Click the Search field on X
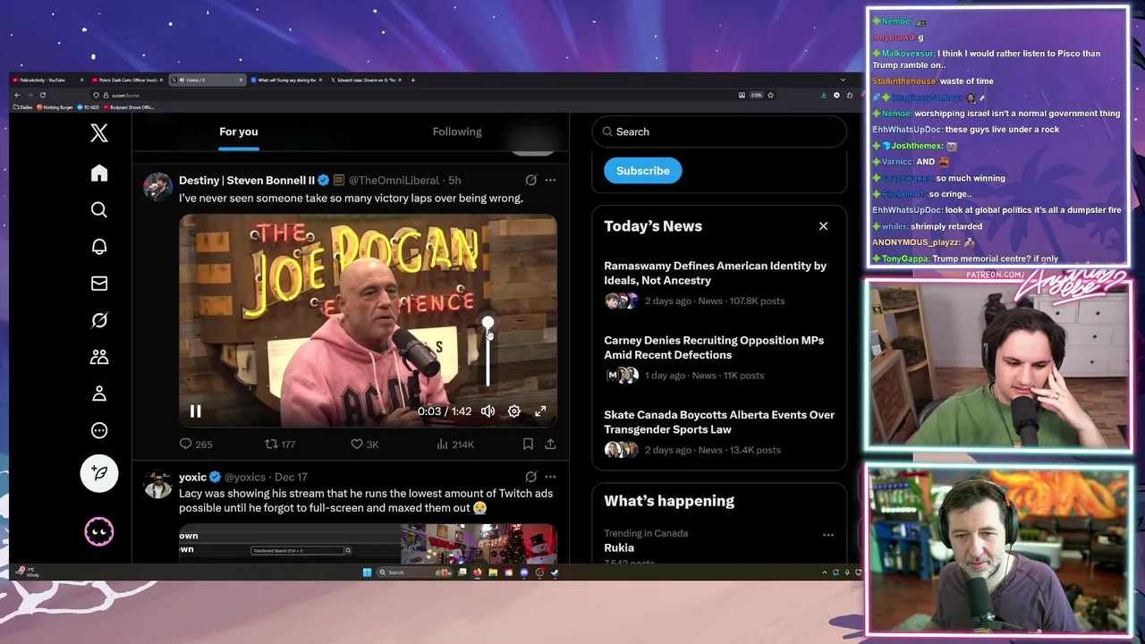This screenshot has width=1145, height=644. (x=719, y=131)
